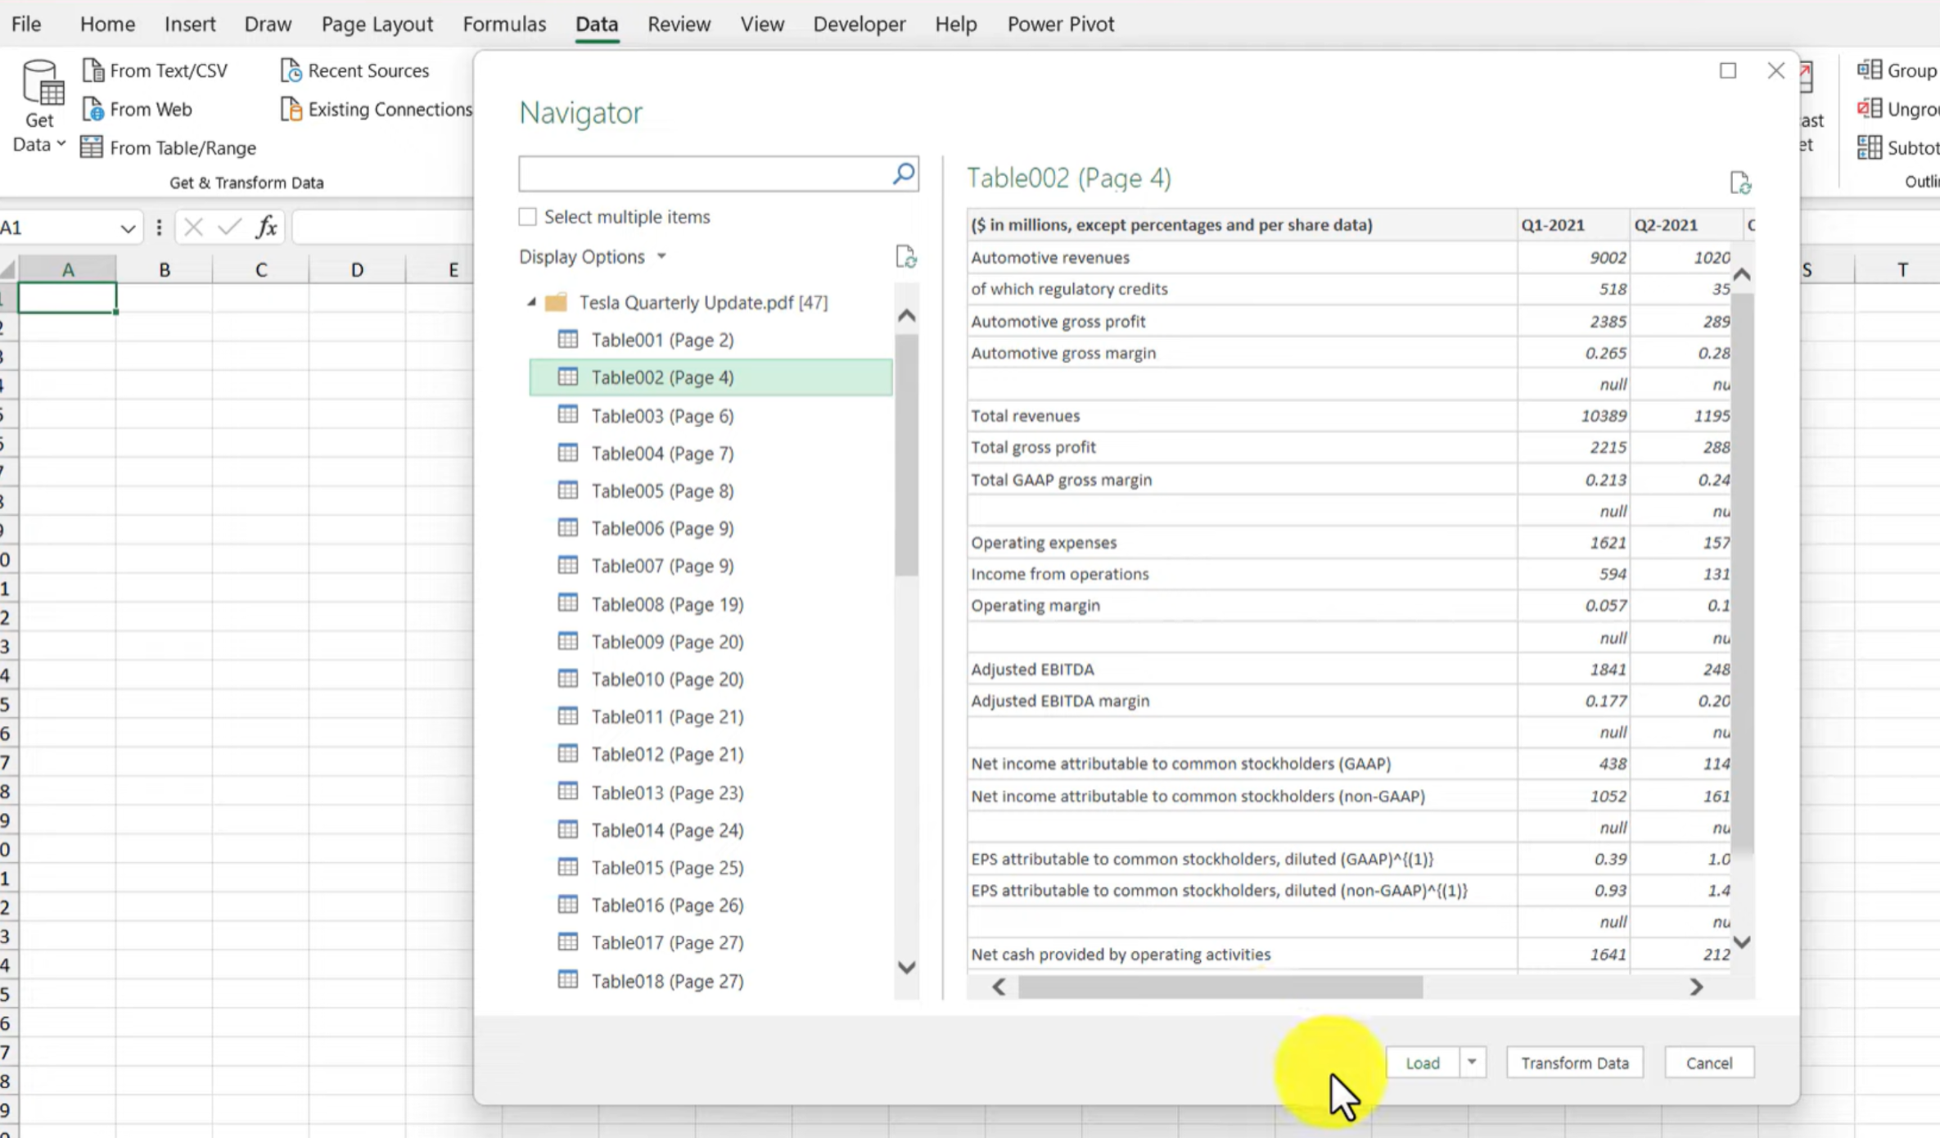Enable Select multiple items checkbox
This screenshot has height=1138, width=1940.
point(528,217)
